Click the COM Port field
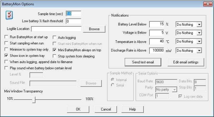214x117 pixels. (x=162, y=96)
